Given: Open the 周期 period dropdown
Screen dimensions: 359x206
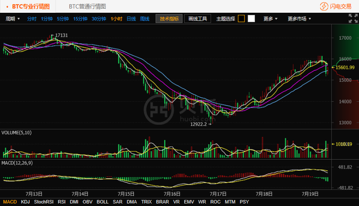Looking at the screenshot, I should [x=13, y=19].
